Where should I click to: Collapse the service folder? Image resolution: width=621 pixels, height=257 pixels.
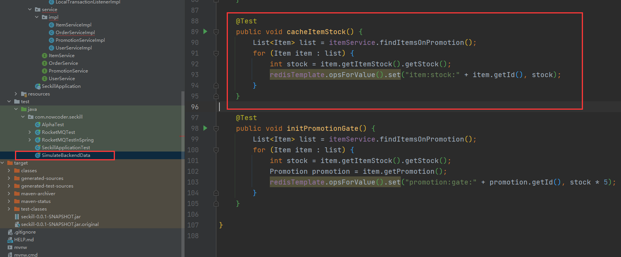click(30, 10)
